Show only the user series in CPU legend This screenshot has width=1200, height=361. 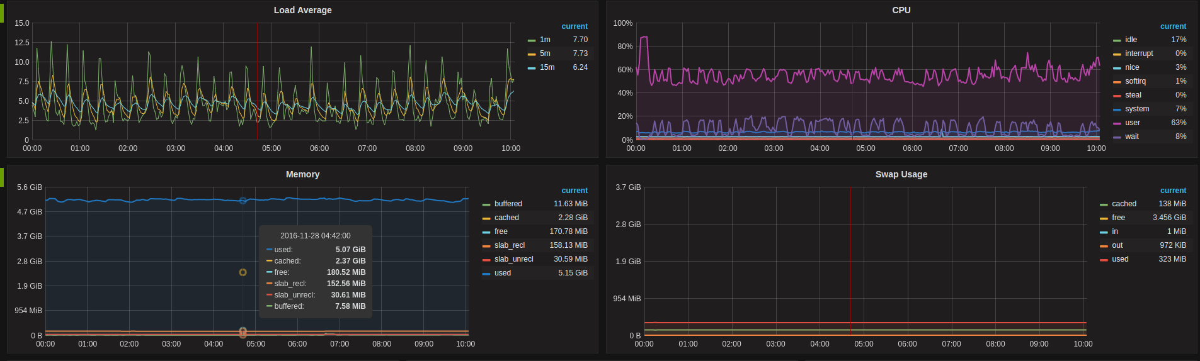[x=1132, y=123]
